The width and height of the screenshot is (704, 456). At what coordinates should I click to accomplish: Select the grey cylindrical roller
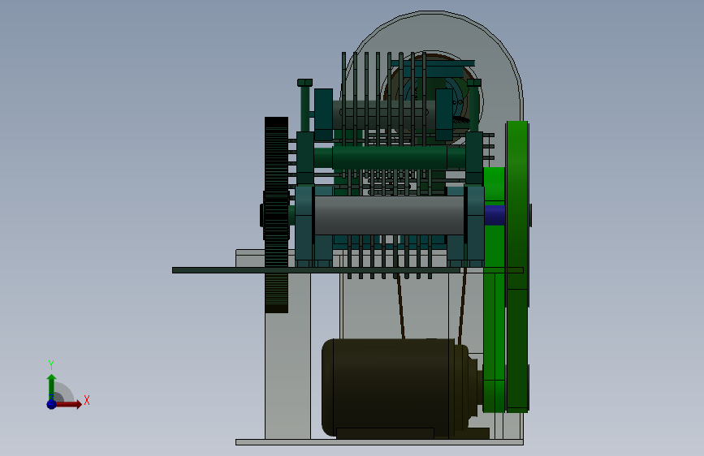tap(389, 216)
